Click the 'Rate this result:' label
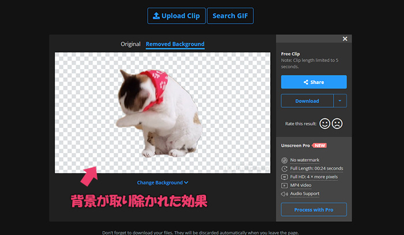 [x=301, y=124]
